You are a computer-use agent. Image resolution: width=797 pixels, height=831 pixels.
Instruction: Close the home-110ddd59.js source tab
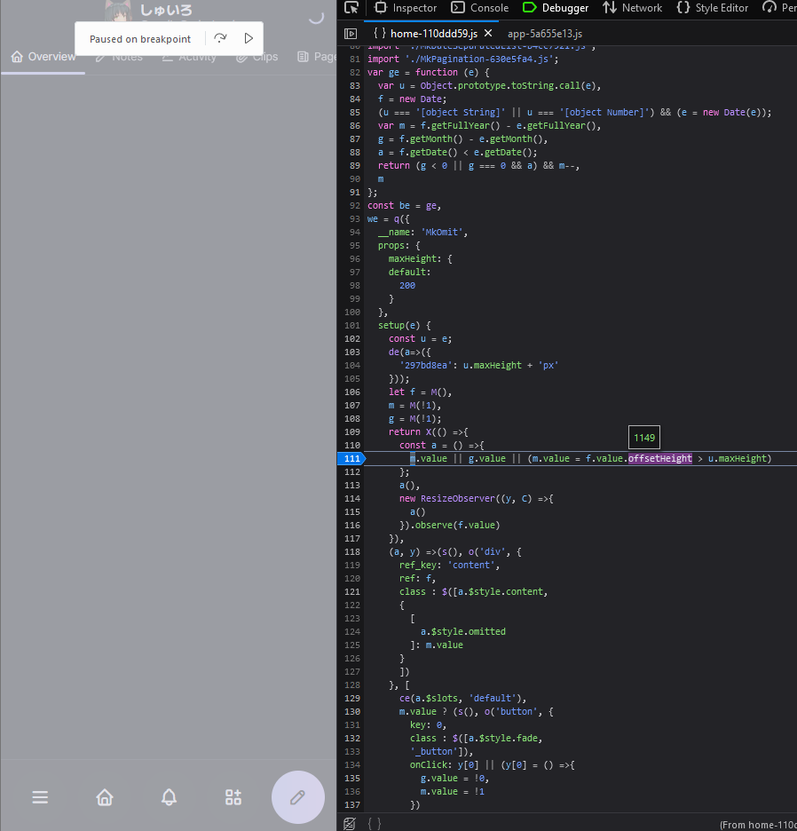click(488, 34)
